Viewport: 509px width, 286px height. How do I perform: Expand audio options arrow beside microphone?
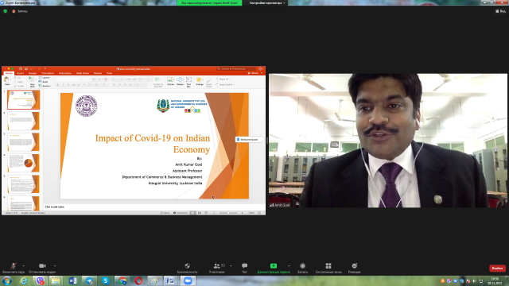pos(23,266)
